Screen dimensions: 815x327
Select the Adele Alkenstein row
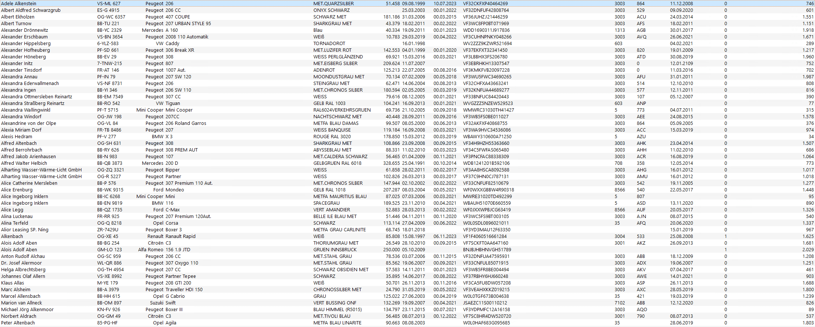point(19,4)
